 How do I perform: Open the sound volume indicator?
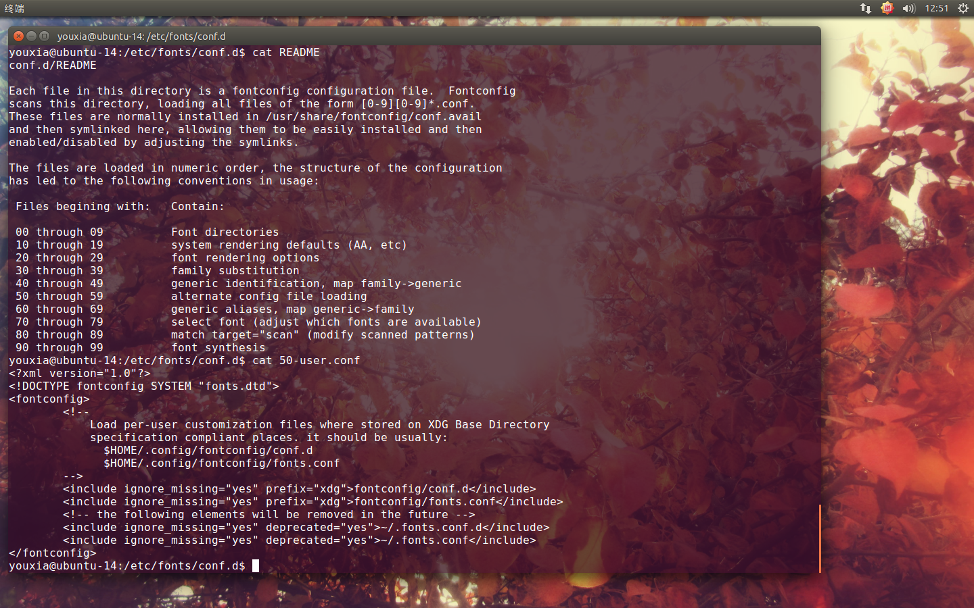pos(908,8)
